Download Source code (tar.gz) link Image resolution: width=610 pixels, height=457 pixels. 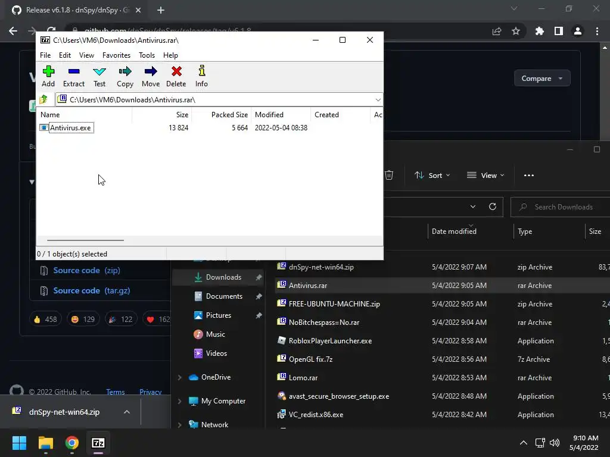91,290
